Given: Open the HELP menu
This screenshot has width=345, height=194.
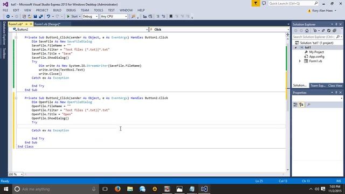Looking at the screenshot, I should (141, 10).
